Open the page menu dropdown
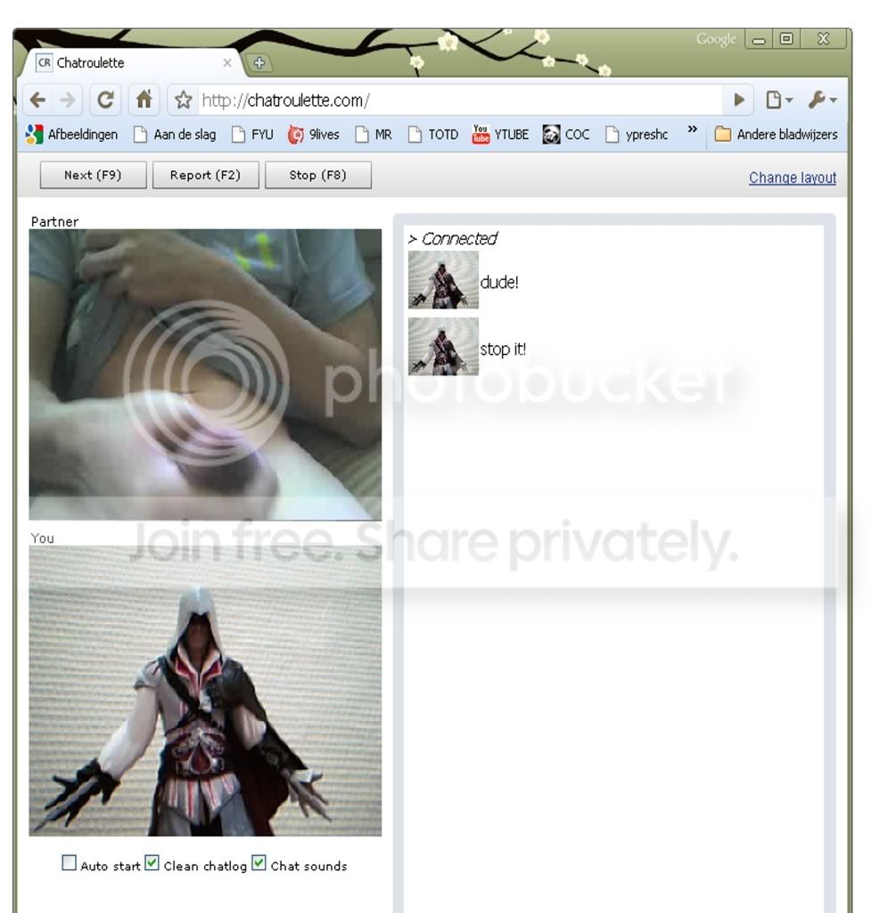Screen dimensions: 880x913 (778, 100)
